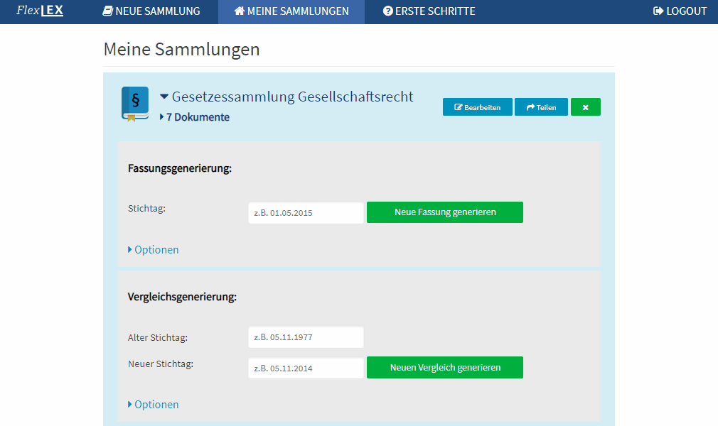Collapse Gesetzessammlung Gesellschaftsrecht via its chevron
Image resolution: width=718 pixels, height=426 pixels.
coord(164,97)
